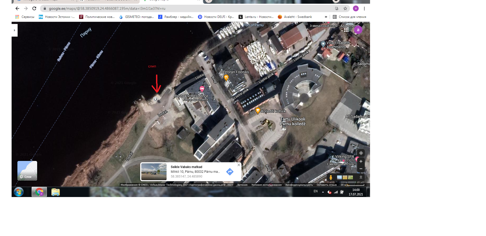This screenshot has height=236, width=486.
Task: Expand the collapsed side panel arrow
Action: (x=14, y=30)
